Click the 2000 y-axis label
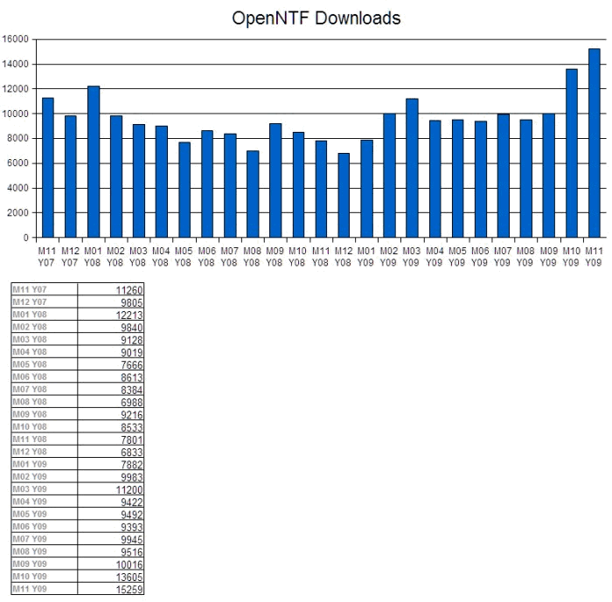The height and width of the screenshot is (602, 612). pos(17,213)
